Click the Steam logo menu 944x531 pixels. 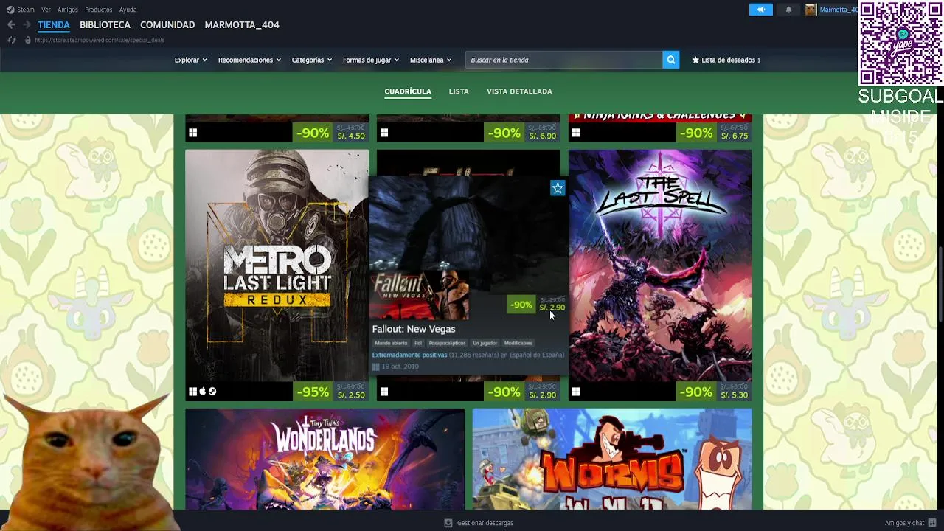[21, 10]
